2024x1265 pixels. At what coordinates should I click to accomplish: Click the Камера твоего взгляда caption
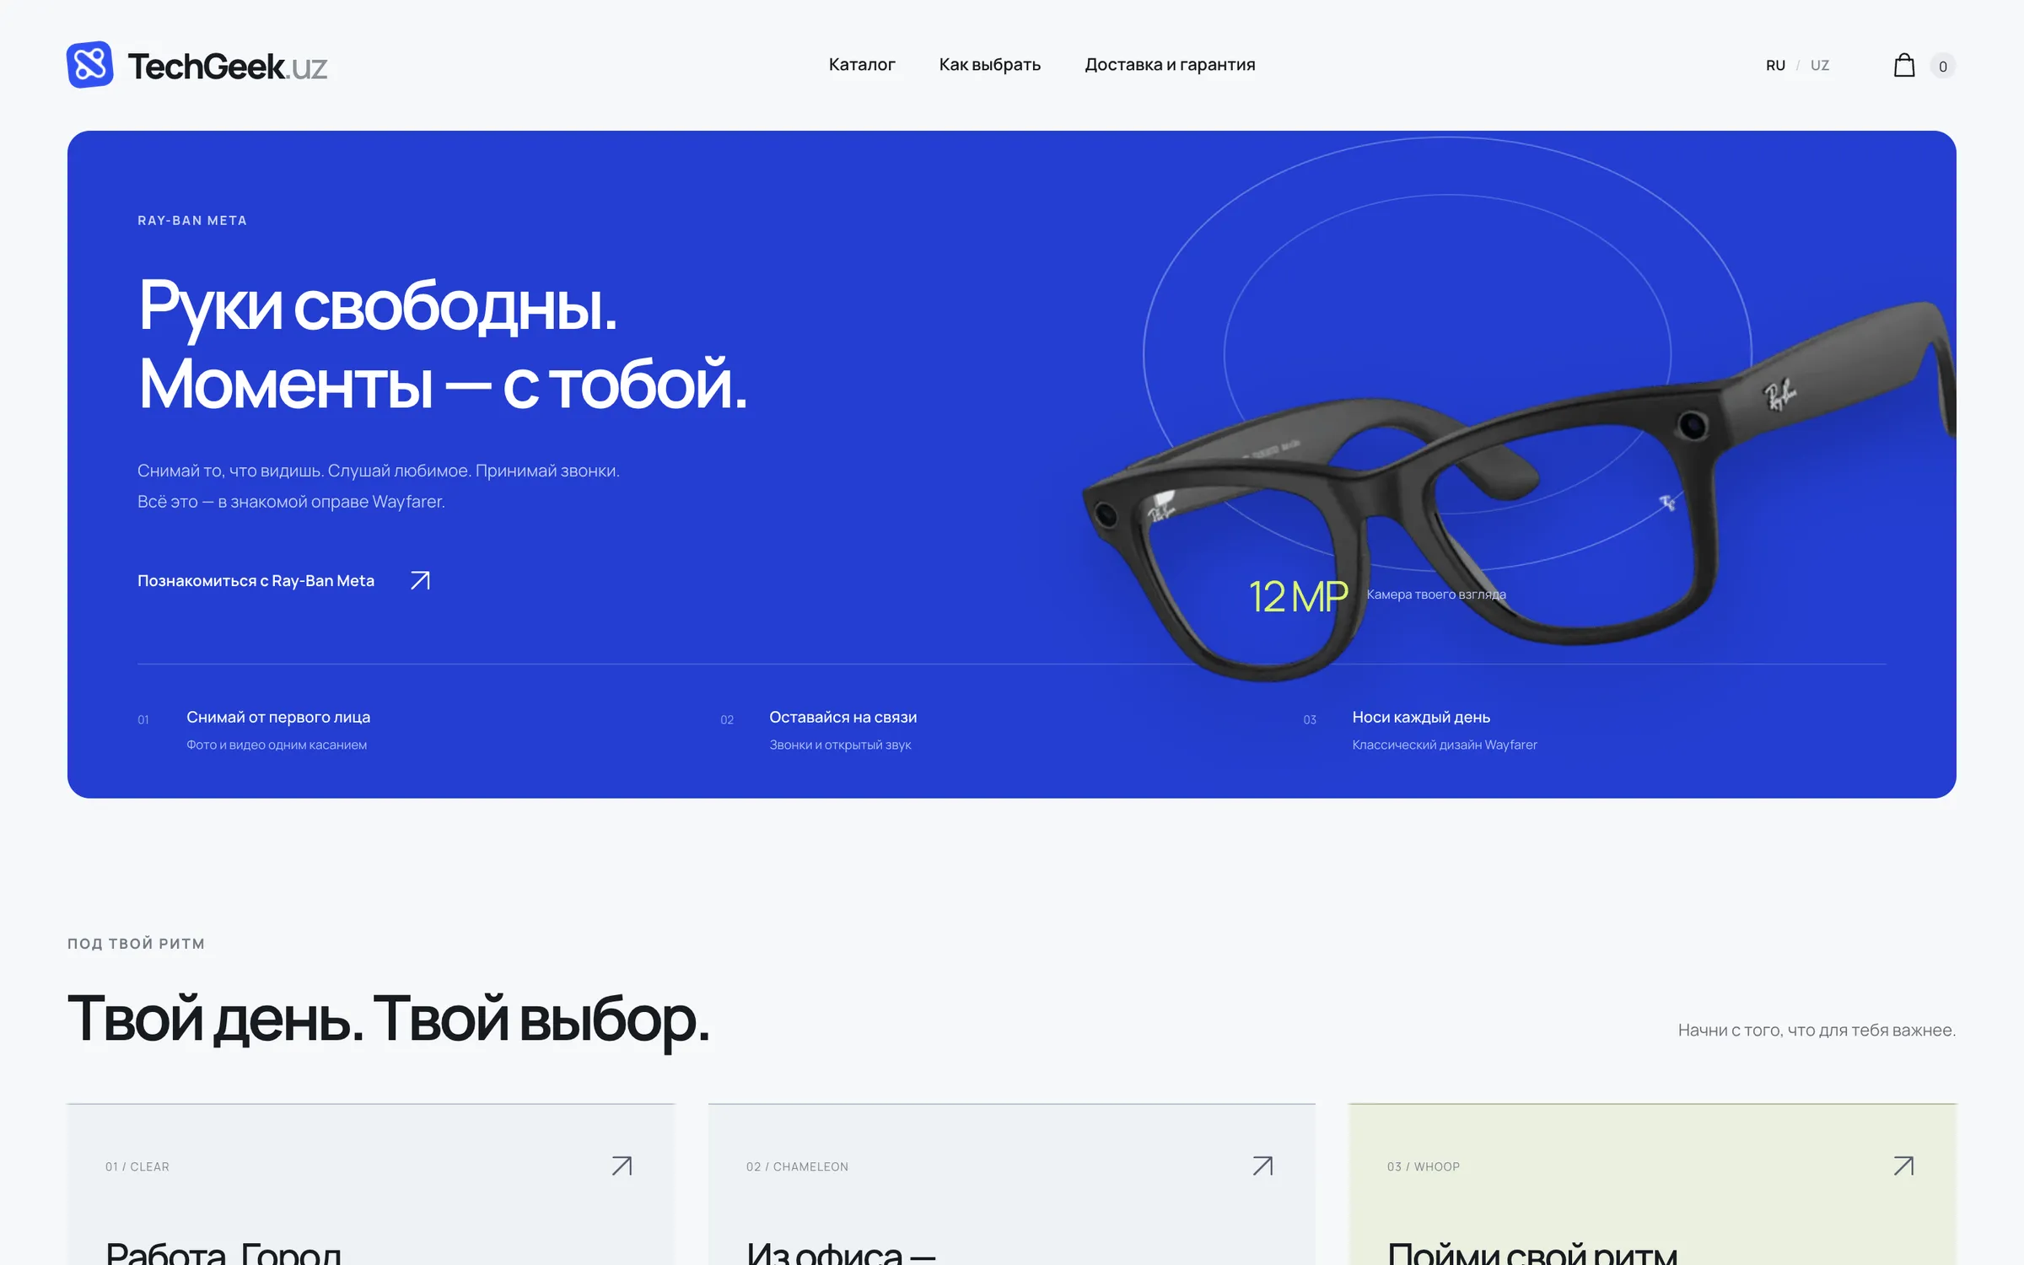(x=1436, y=595)
